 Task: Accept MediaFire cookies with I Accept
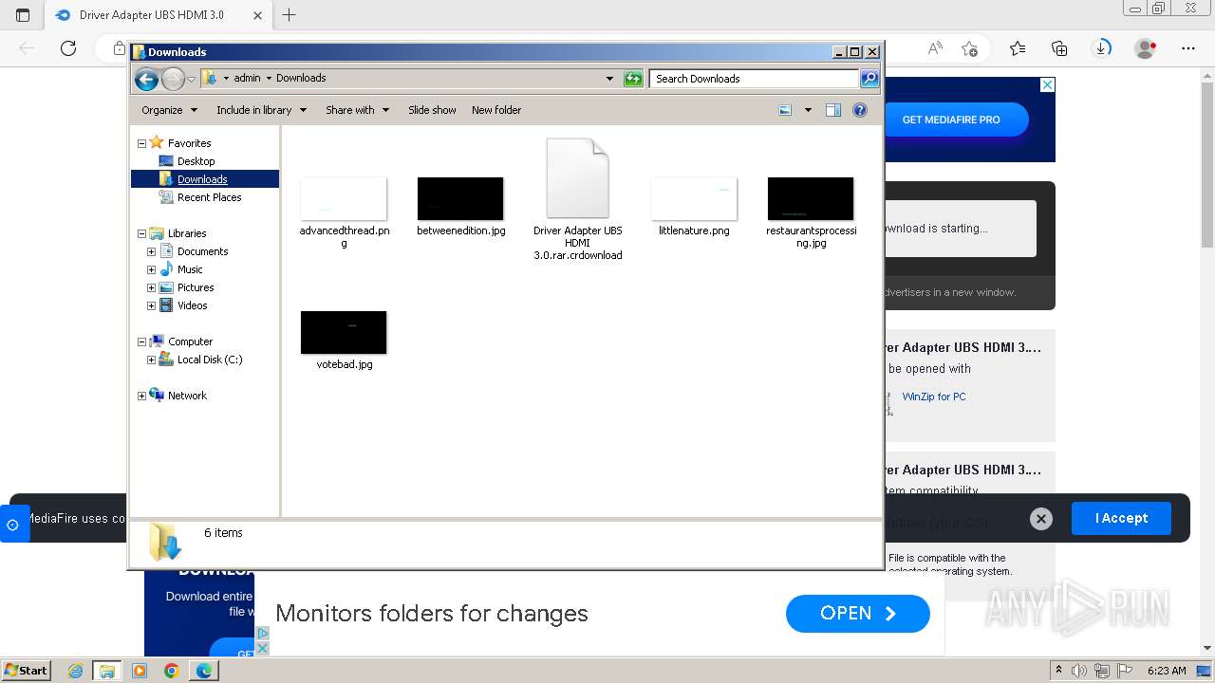point(1121,518)
